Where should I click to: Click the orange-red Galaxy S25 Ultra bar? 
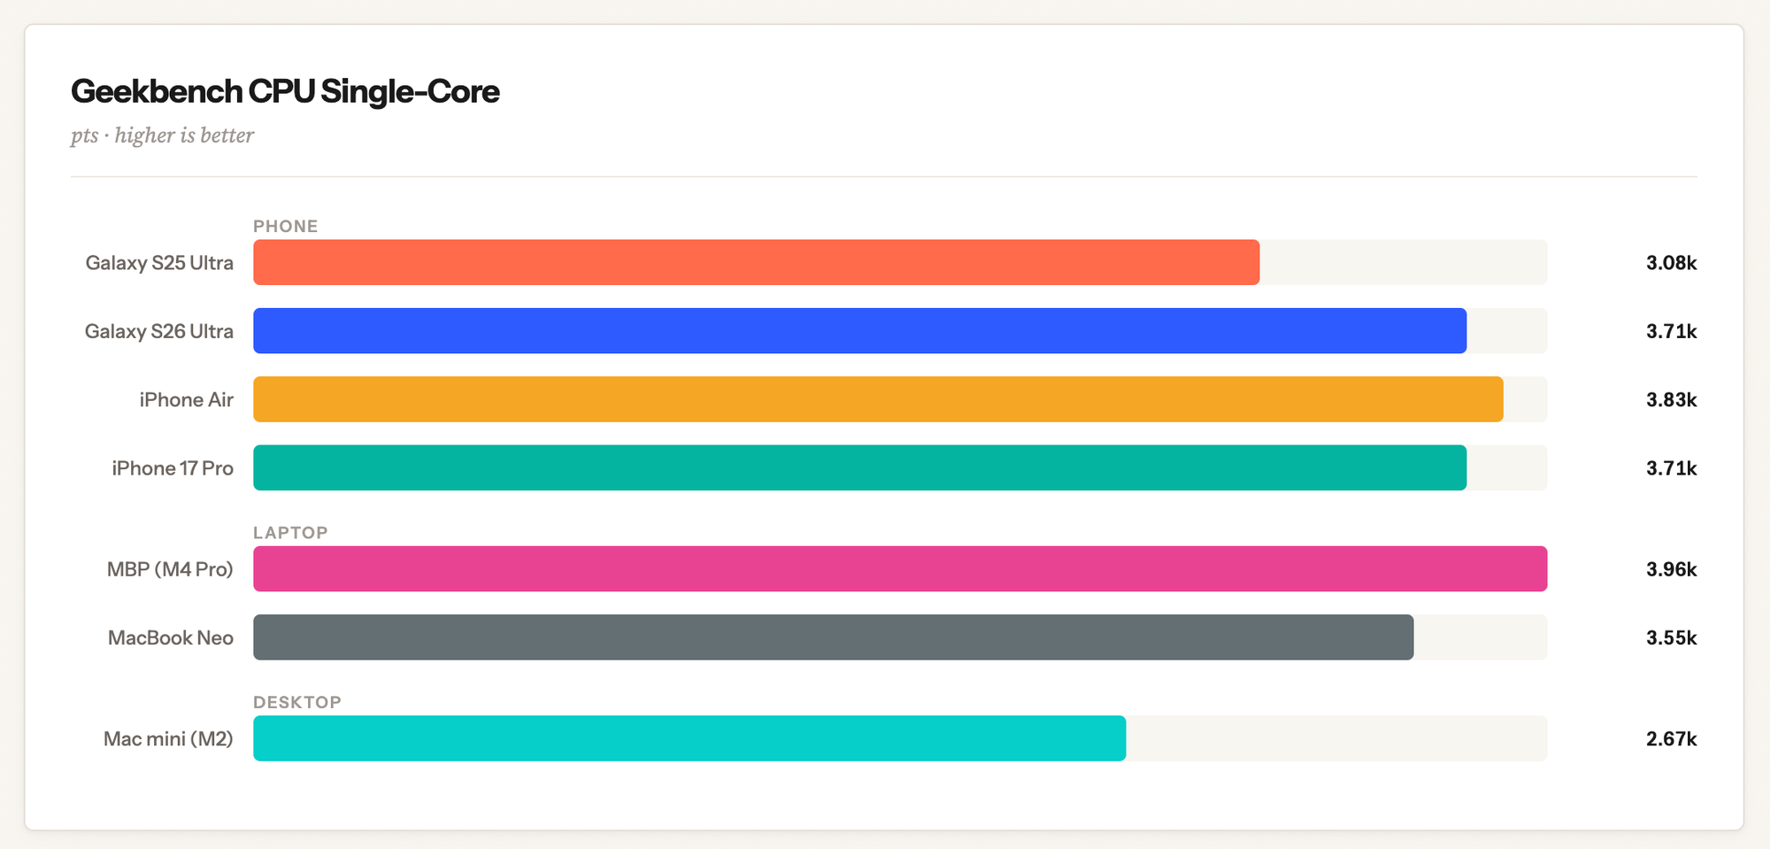(756, 262)
